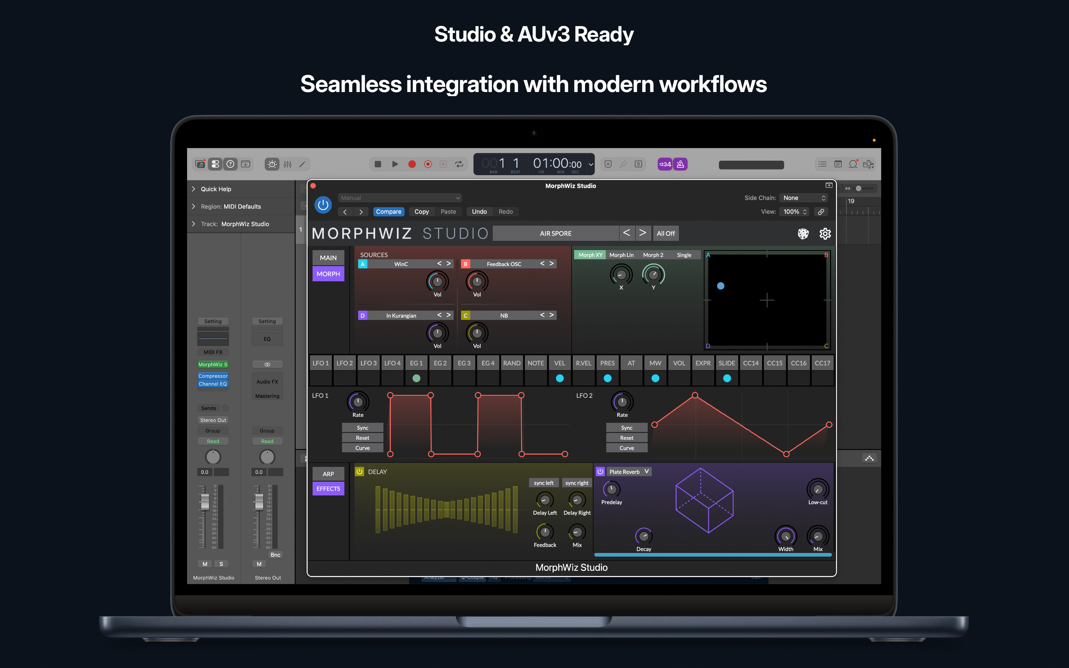Toggle the Cycle loop icon

(460, 164)
